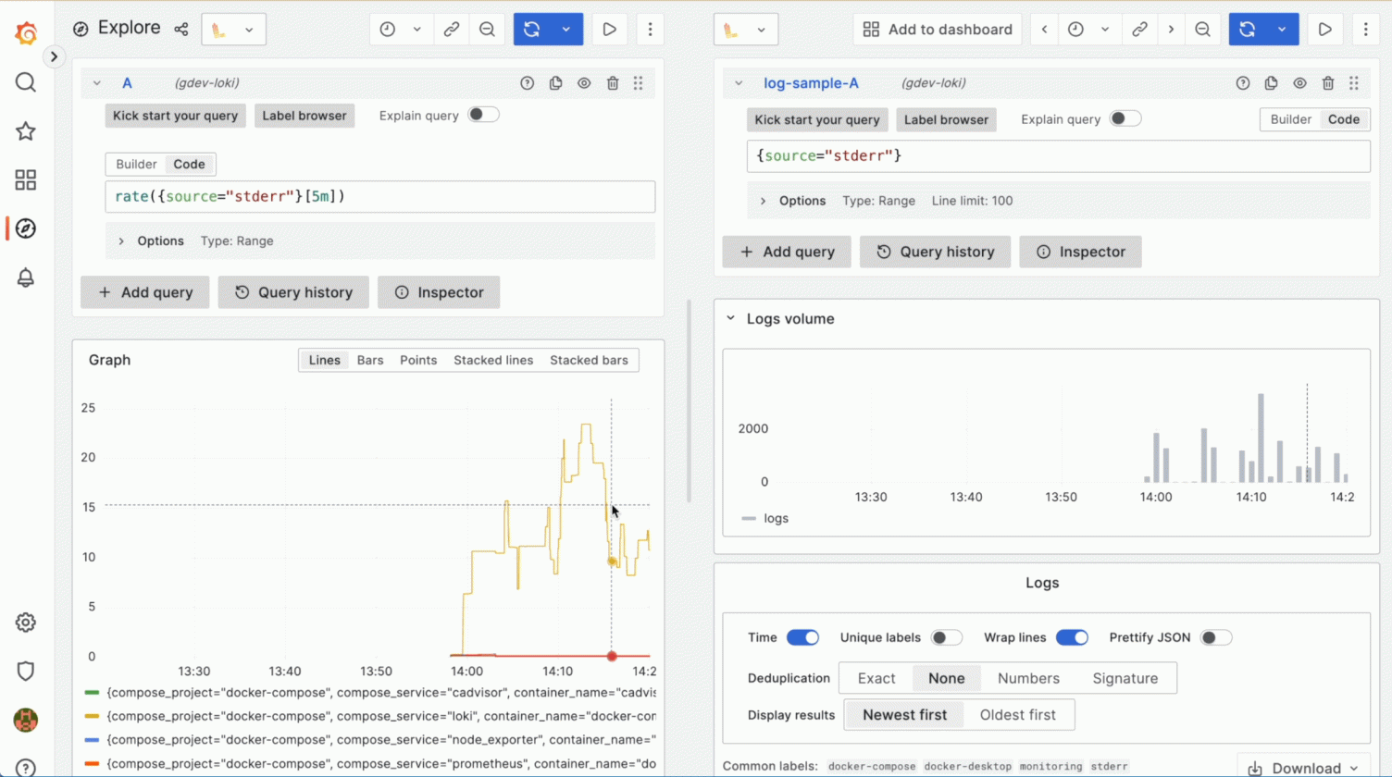This screenshot has width=1392, height=777.
Task: Open the left pane time picker dropdown
Action: (x=401, y=30)
